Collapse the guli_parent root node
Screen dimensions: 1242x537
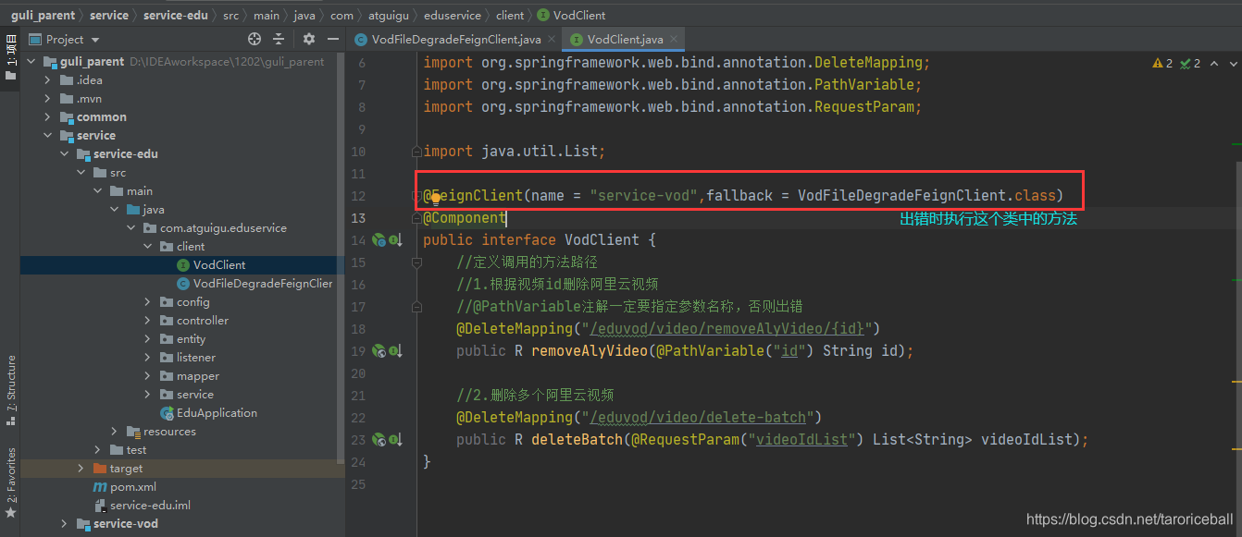[31, 62]
